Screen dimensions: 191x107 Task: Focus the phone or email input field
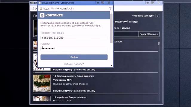tap(74, 38)
